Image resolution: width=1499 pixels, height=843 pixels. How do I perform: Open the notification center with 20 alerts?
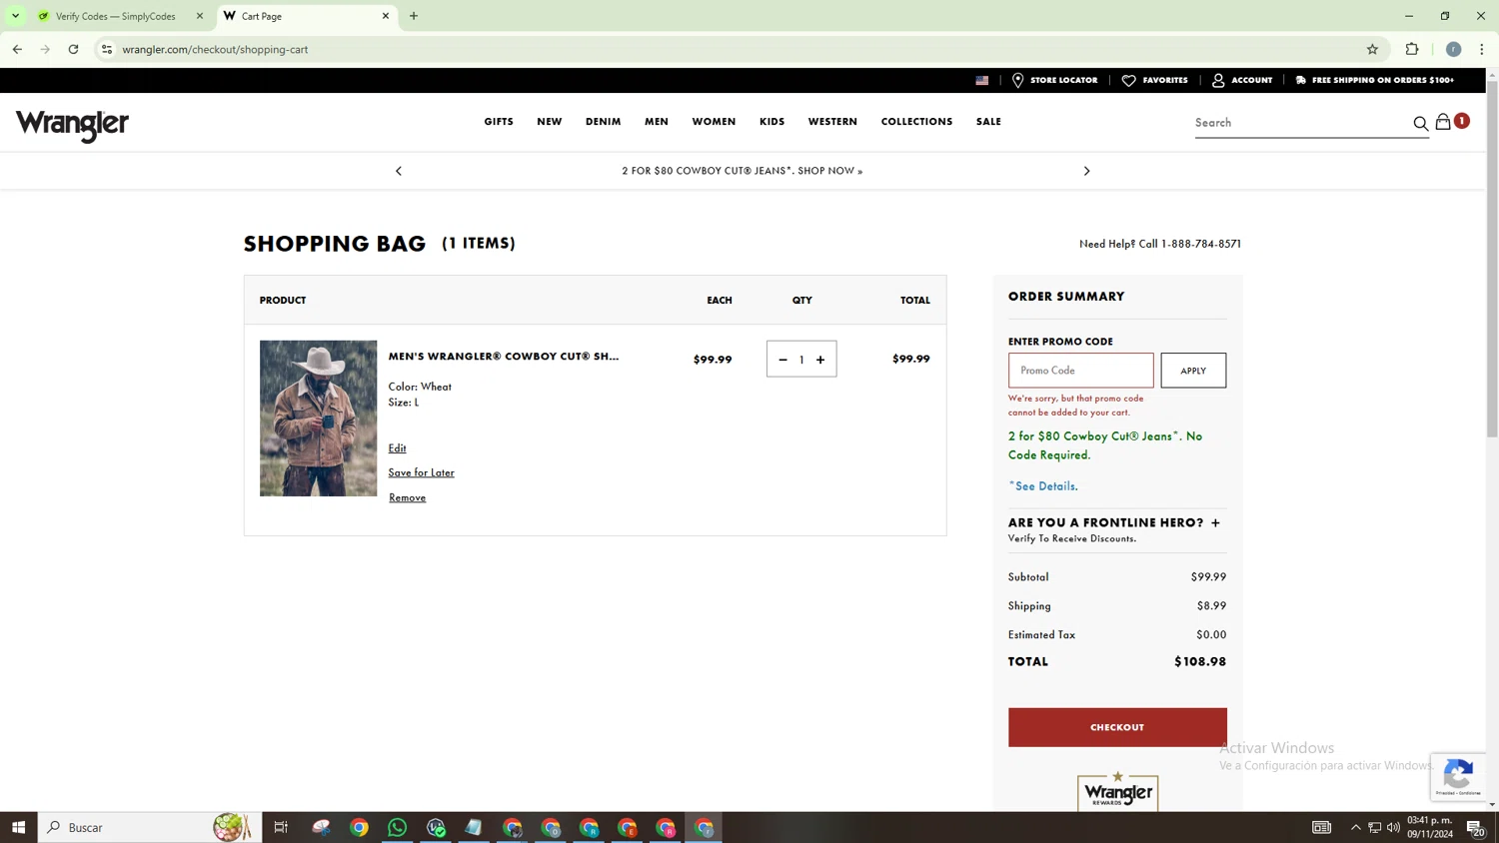(1475, 827)
